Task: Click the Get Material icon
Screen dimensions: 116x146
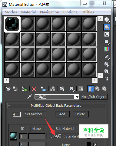Action: pyautogui.click(x=8, y=89)
